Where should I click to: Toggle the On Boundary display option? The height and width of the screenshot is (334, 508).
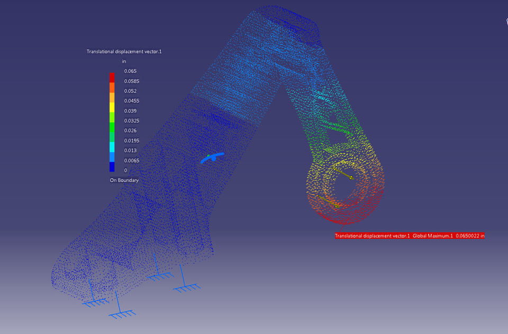pyautogui.click(x=124, y=180)
